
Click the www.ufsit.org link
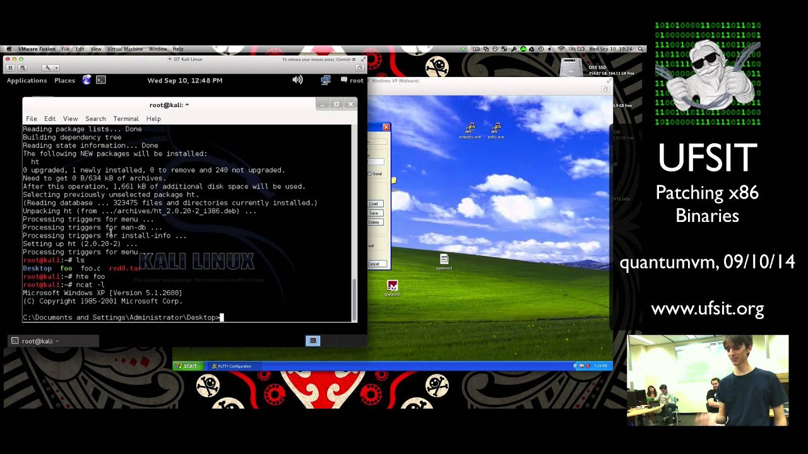(708, 309)
